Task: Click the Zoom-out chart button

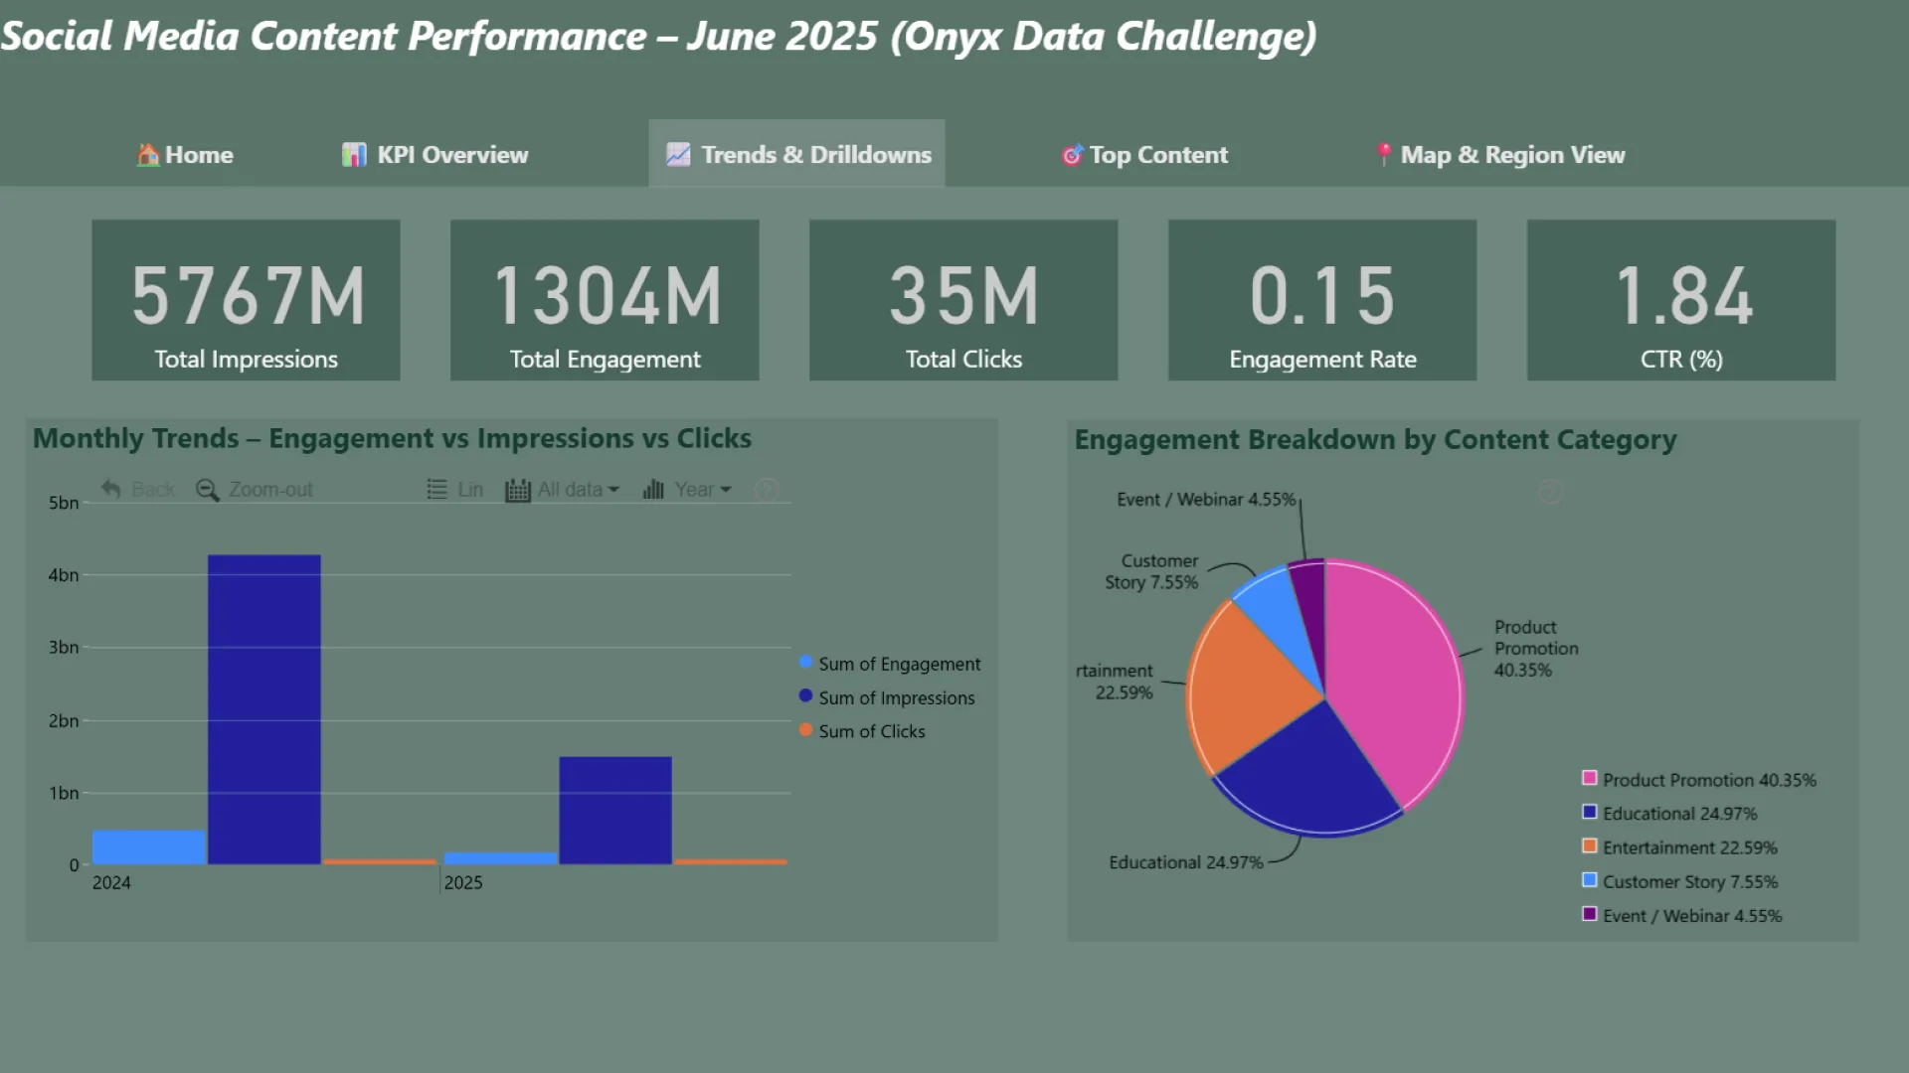Action: coord(255,490)
